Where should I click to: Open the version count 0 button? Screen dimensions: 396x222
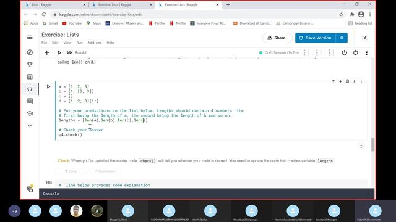tap(342, 38)
